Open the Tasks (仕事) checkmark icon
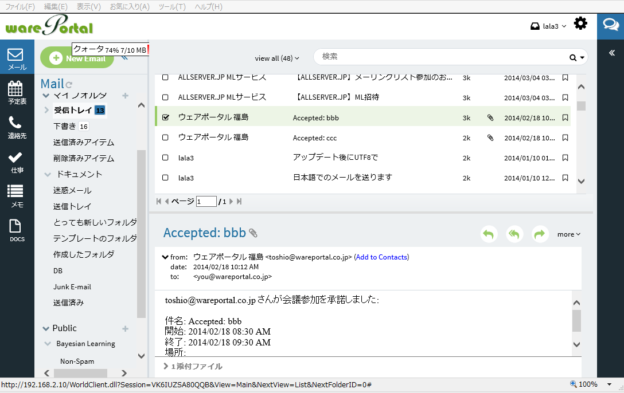The height and width of the screenshot is (393, 624). coord(16,161)
